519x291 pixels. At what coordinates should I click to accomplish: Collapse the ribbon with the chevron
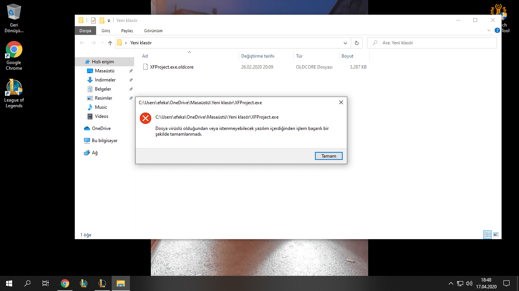click(489, 30)
